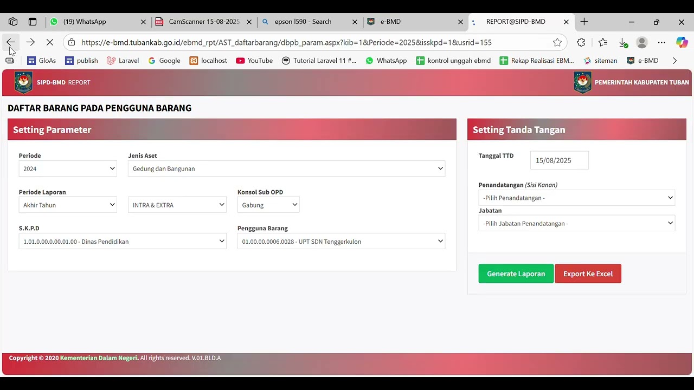This screenshot has height=390, width=694.
Task: Open browser Settings and more menu
Action: (x=661, y=42)
